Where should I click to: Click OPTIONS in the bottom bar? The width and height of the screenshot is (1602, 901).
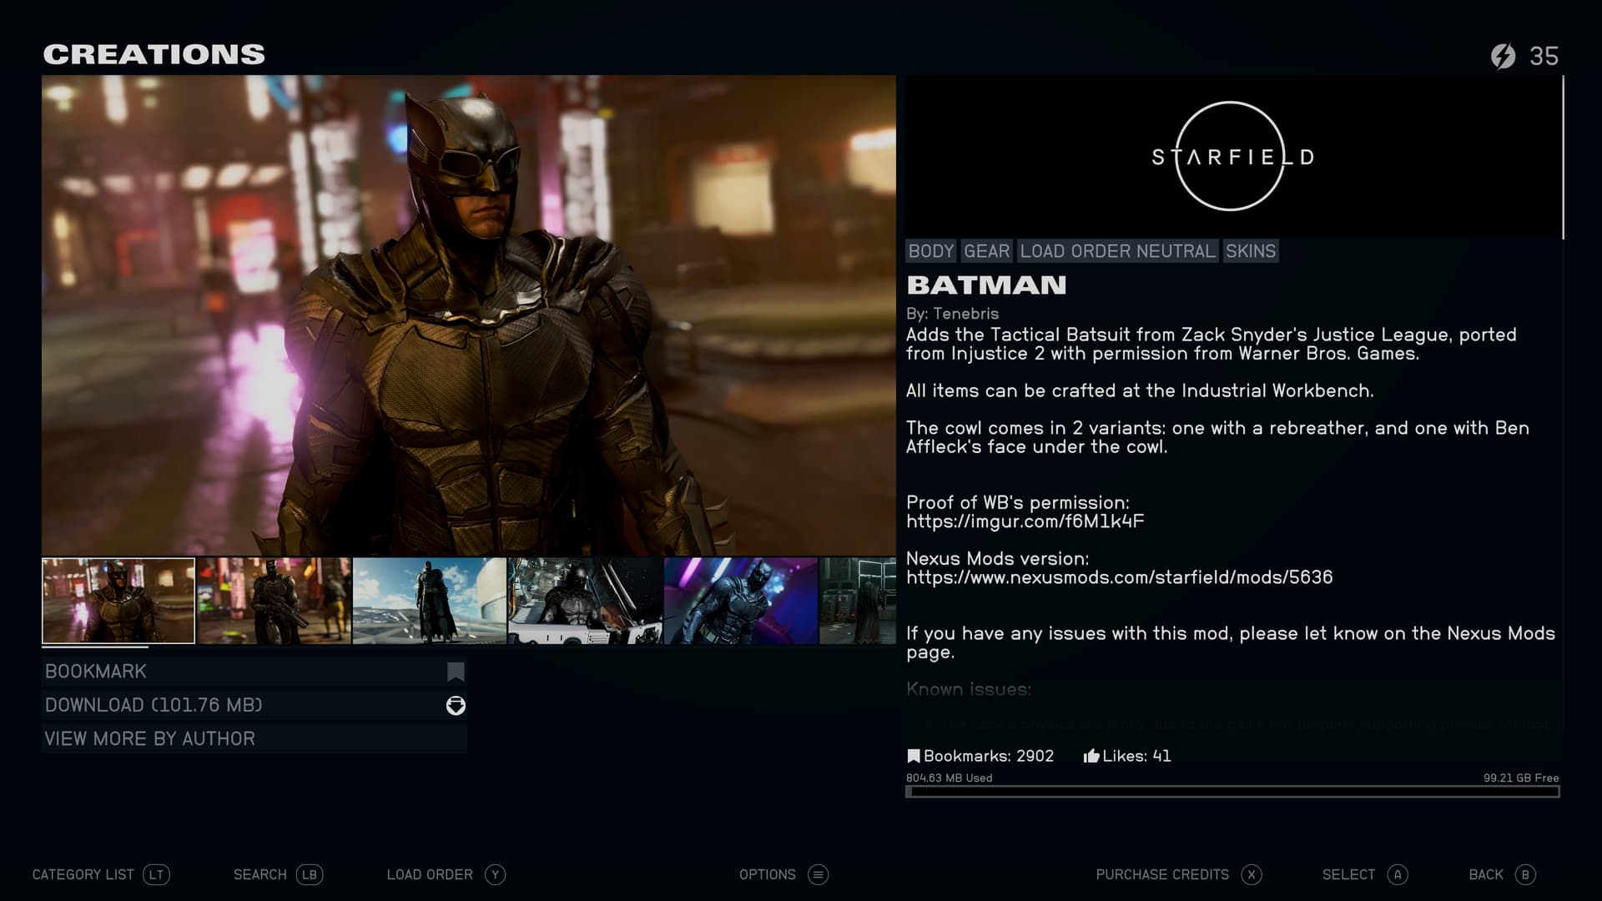768,874
